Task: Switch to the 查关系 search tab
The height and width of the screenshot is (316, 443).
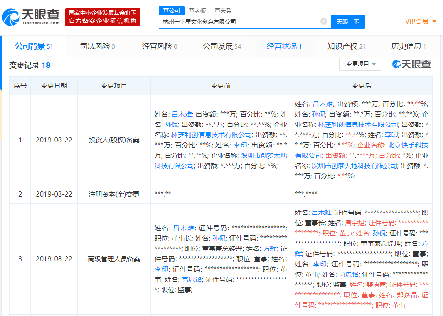Action: (x=223, y=10)
